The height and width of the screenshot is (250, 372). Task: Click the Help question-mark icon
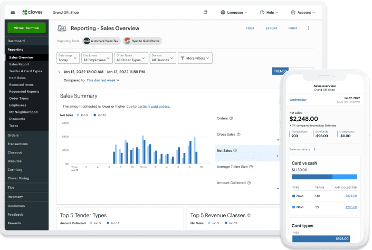(262, 12)
